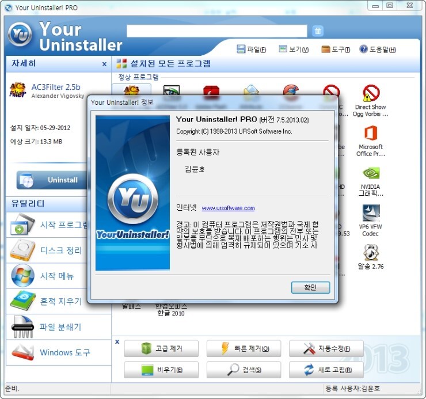Open 시작 메뉴 utility
The image size is (426, 399).
46,276
